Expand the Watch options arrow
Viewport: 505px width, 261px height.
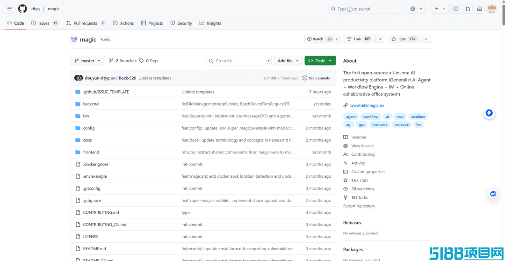(x=337, y=39)
